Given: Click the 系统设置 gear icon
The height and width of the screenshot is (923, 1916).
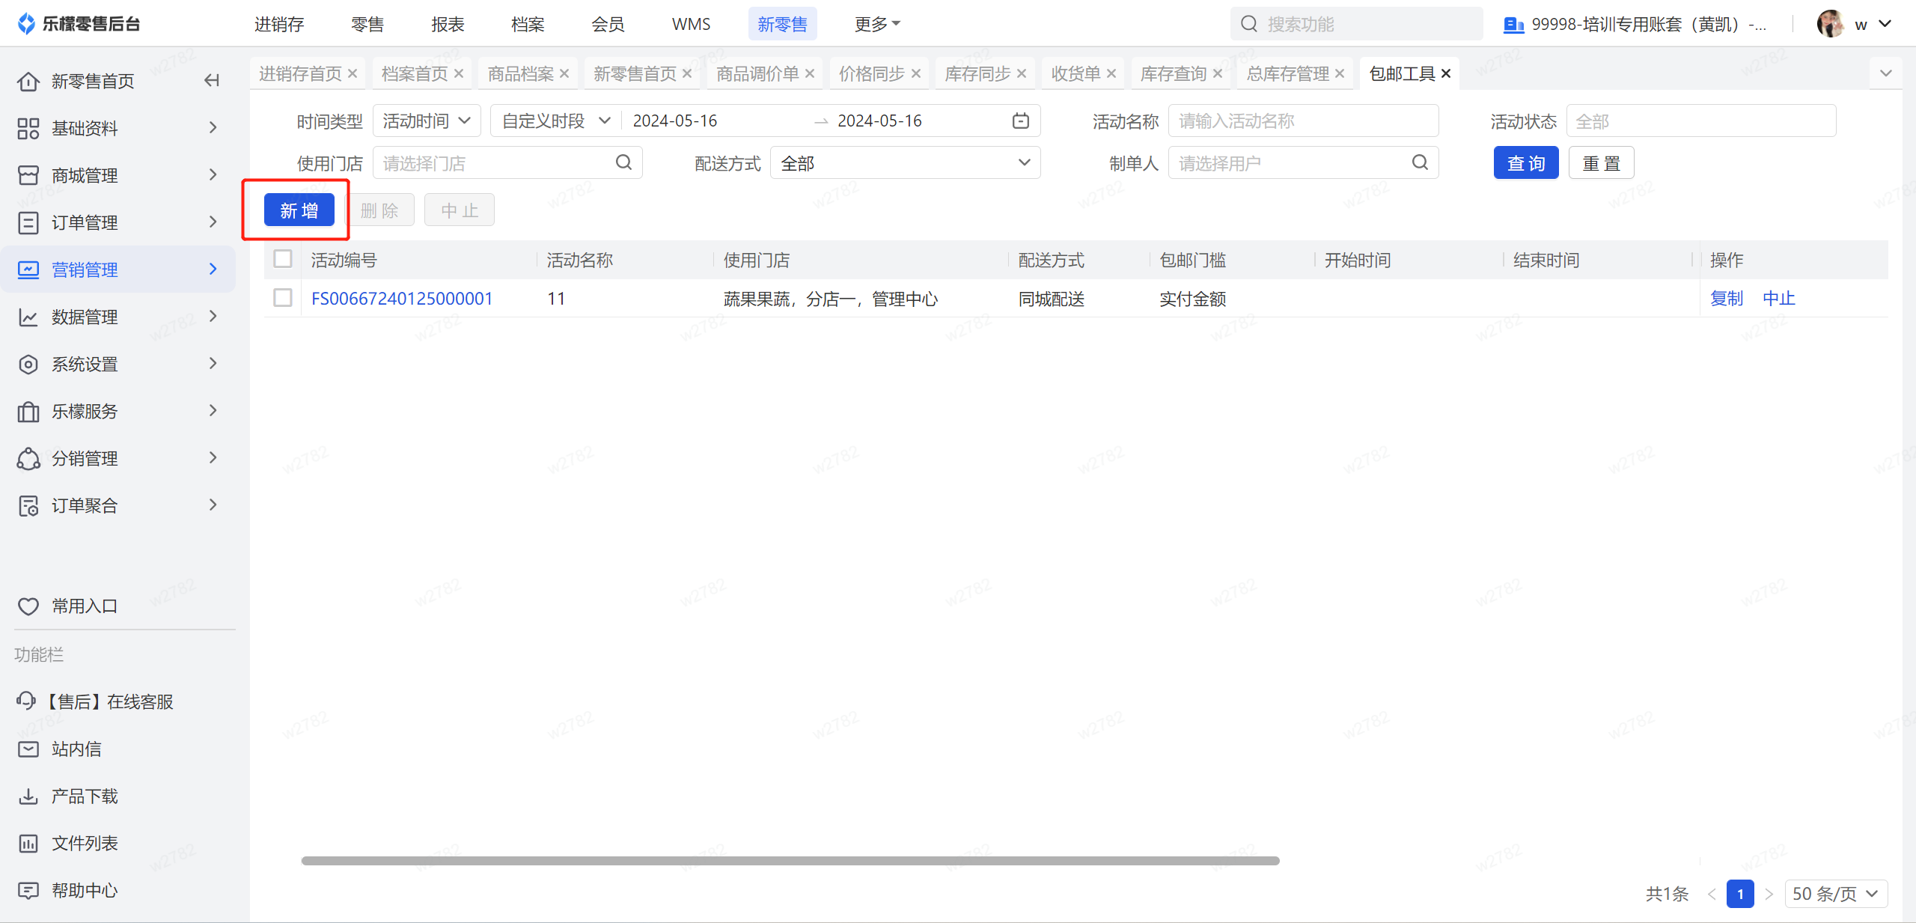Looking at the screenshot, I should tap(28, 364).
